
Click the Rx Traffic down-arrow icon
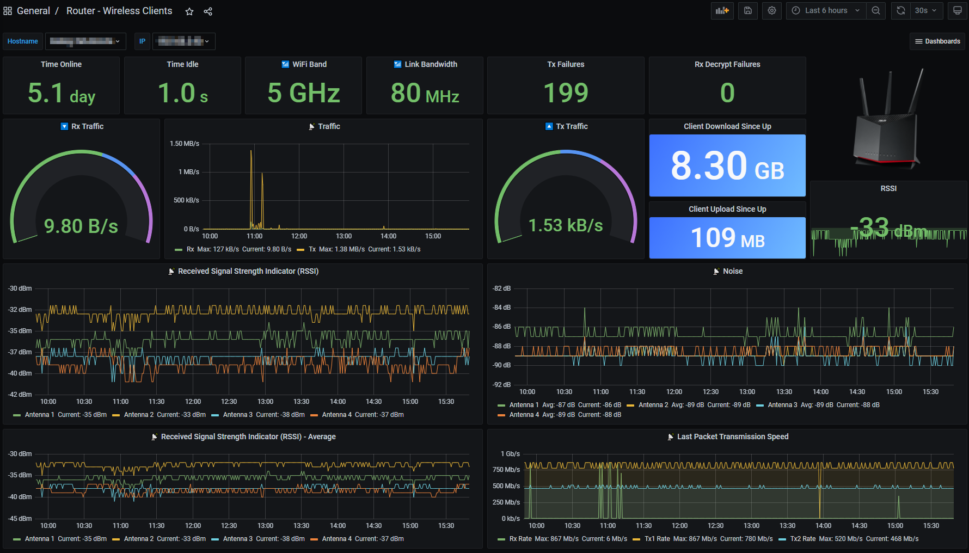64,126
